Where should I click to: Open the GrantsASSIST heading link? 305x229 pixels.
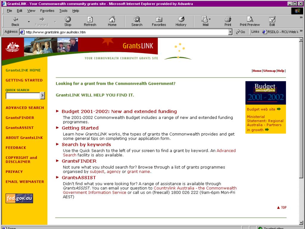click(79, 178)
